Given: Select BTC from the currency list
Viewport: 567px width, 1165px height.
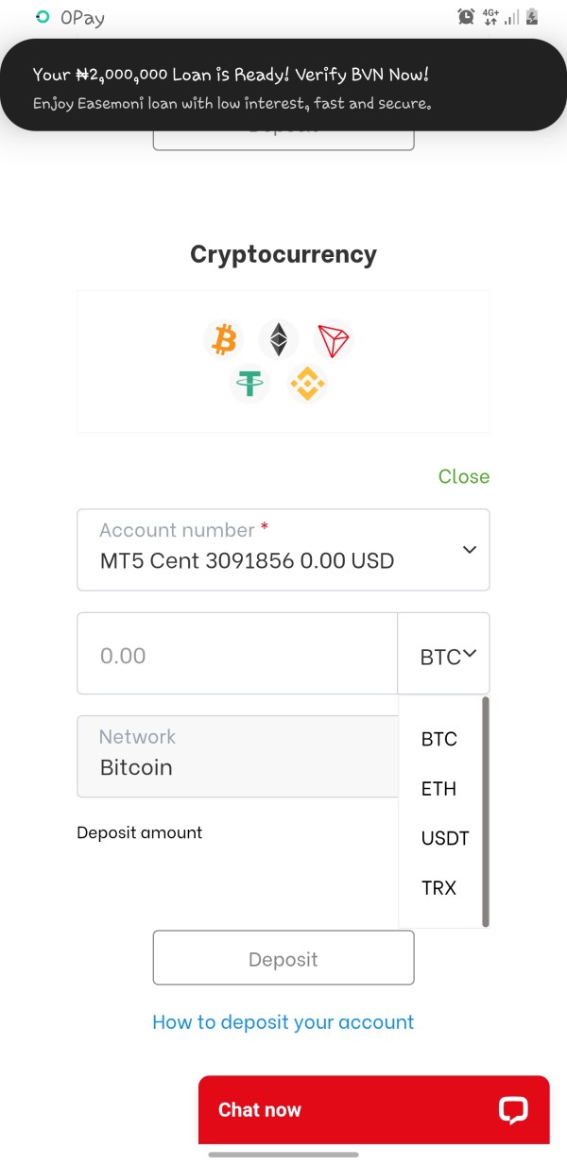Looking at the screenshot, I should coord(439,740).
